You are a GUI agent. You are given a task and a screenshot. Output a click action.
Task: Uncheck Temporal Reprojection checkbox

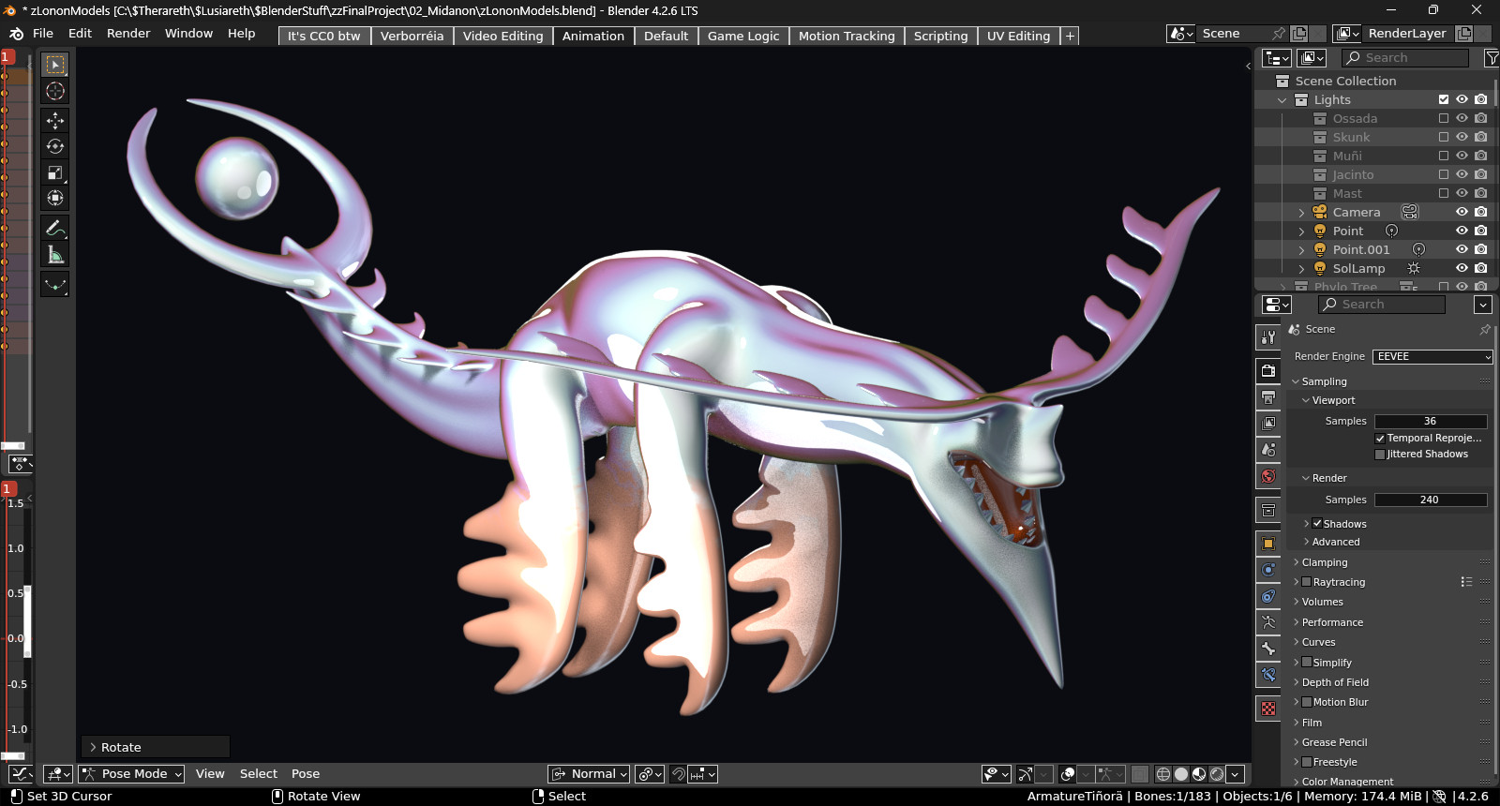coord(1380,439)
